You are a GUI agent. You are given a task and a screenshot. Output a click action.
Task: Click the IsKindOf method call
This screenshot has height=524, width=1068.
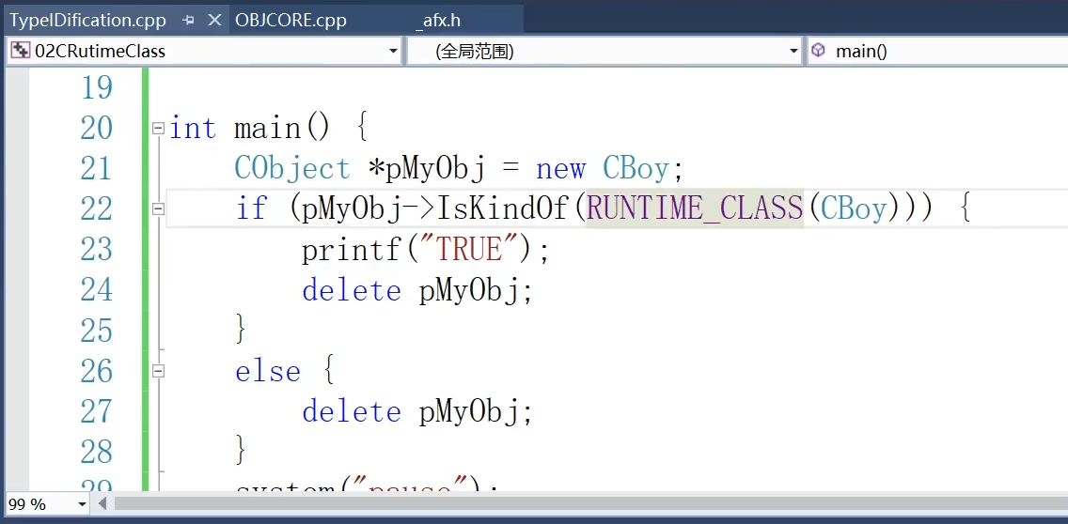(x=501, y=208)
